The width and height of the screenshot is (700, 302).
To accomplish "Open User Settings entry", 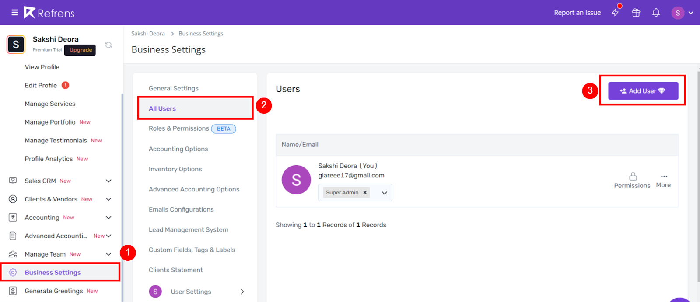I will [x=191, y=292].
